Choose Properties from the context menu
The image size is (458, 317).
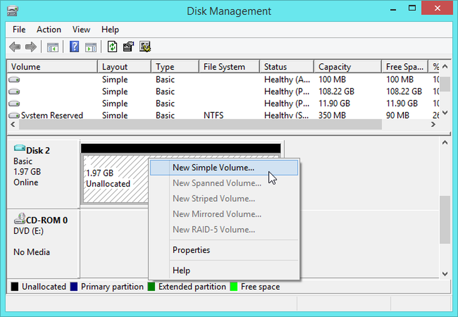[224, 250]
